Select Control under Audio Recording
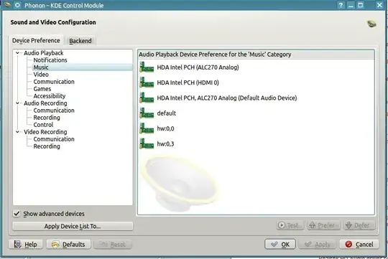Viewport: 388px width, 259px height. [43, 125]
